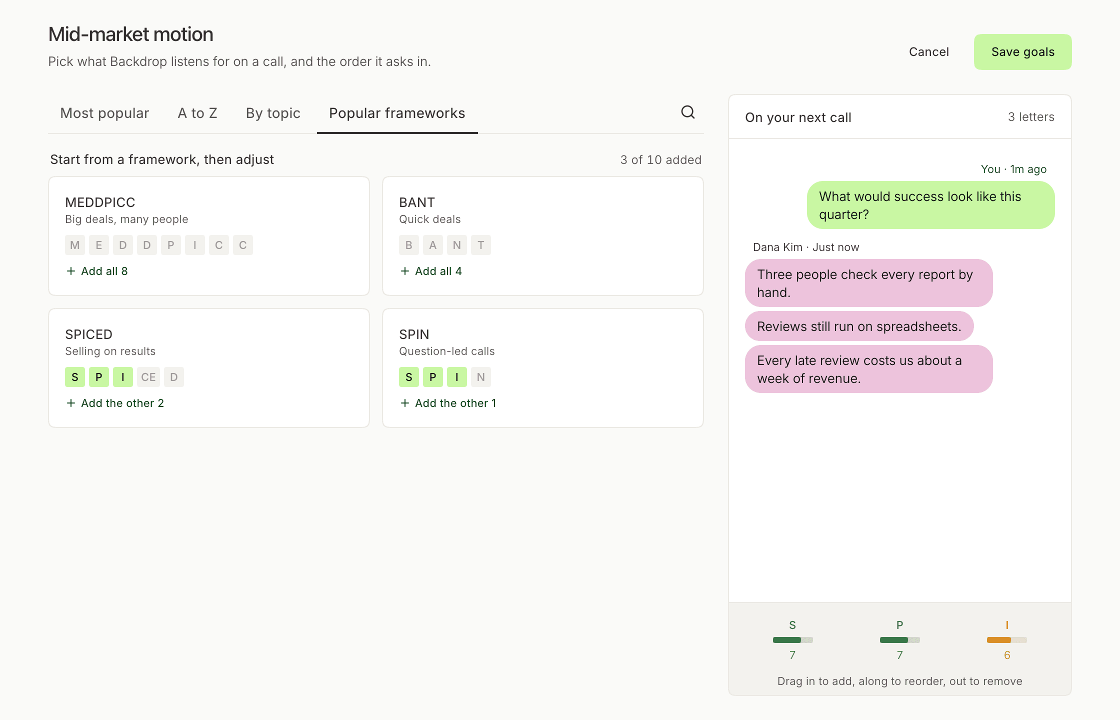Toggle the S chip in SPIN card
1120x720 pixels.
click(409, 377)
